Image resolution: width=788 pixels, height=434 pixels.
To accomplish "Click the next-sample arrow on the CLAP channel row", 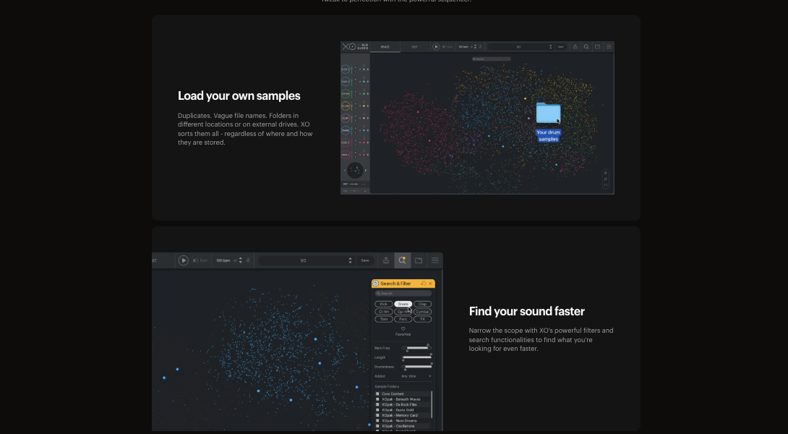I will coord(368,118).
